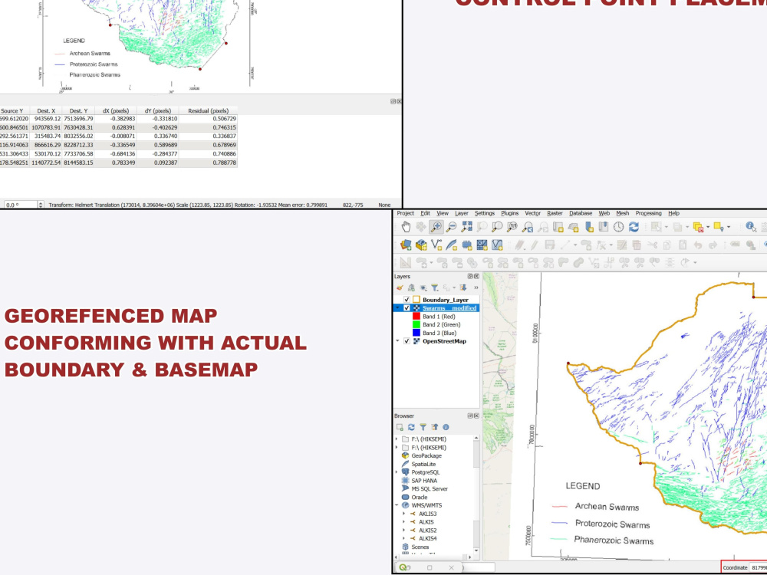Click Enable Properties Widget info icon
Image resolution: width=767 pixels, height=575 pixels.
(446, 427)
